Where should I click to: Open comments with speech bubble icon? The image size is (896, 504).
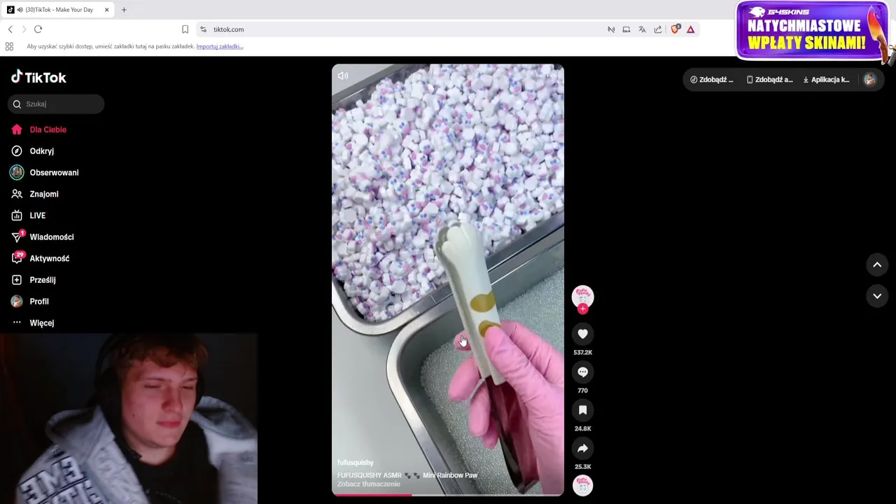pyautogui.click(x=582, y=372)
